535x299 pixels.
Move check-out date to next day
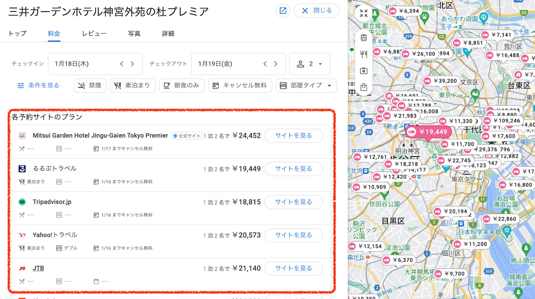tap(276, 64)
